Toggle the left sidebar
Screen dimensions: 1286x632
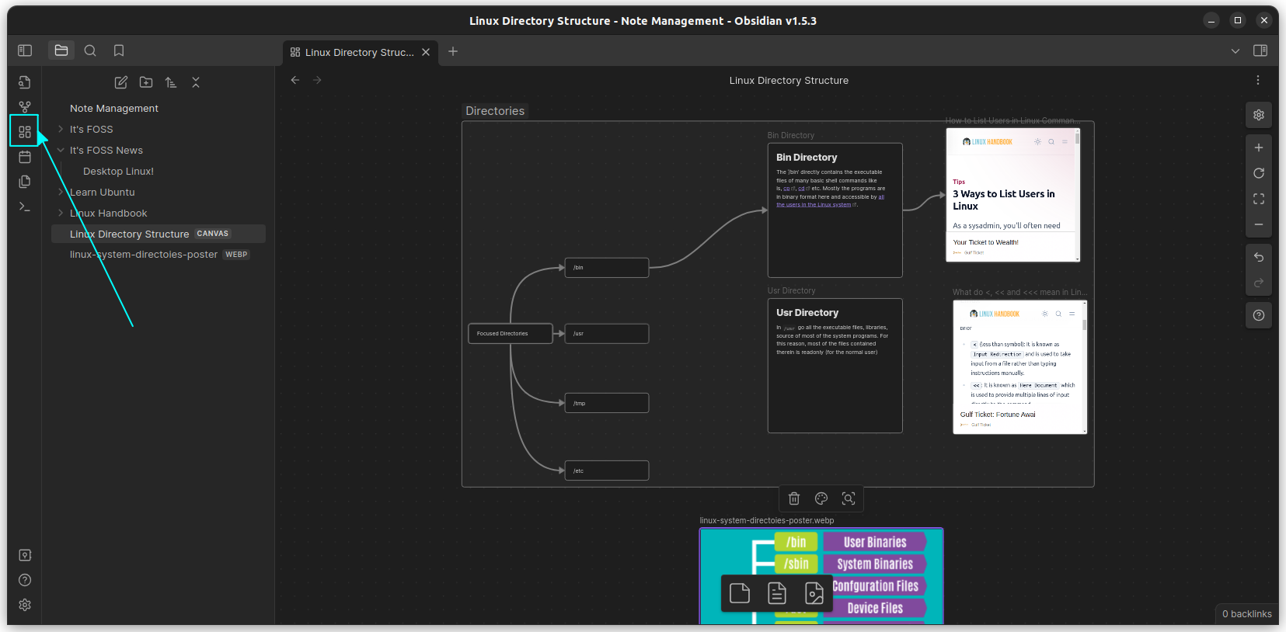25,50
